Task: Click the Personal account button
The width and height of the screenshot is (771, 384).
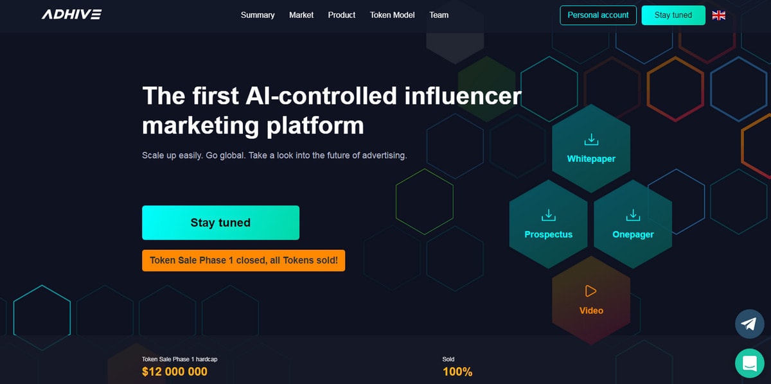Action: (598, 15)
